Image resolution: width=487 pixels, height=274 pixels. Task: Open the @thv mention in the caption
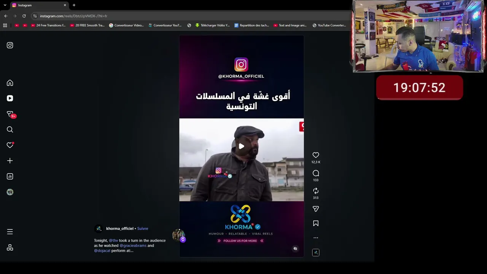point(113,241)
